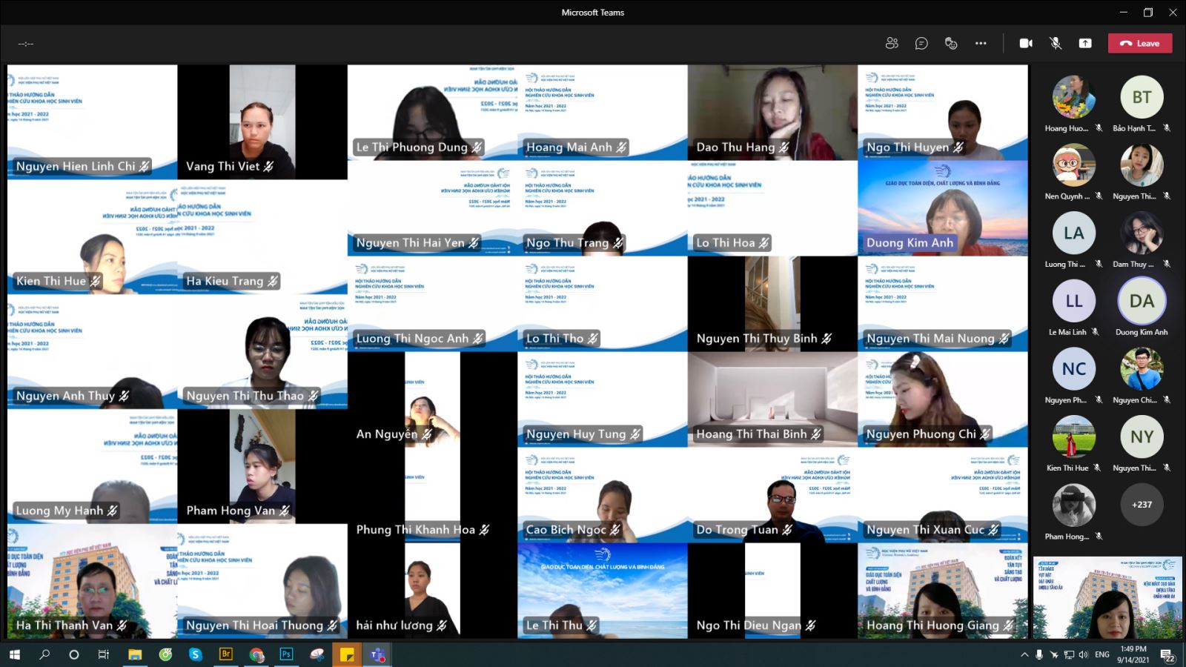1186x667 pixels.
Task: Open the Windows Start menu
Action: pos(14,654)
